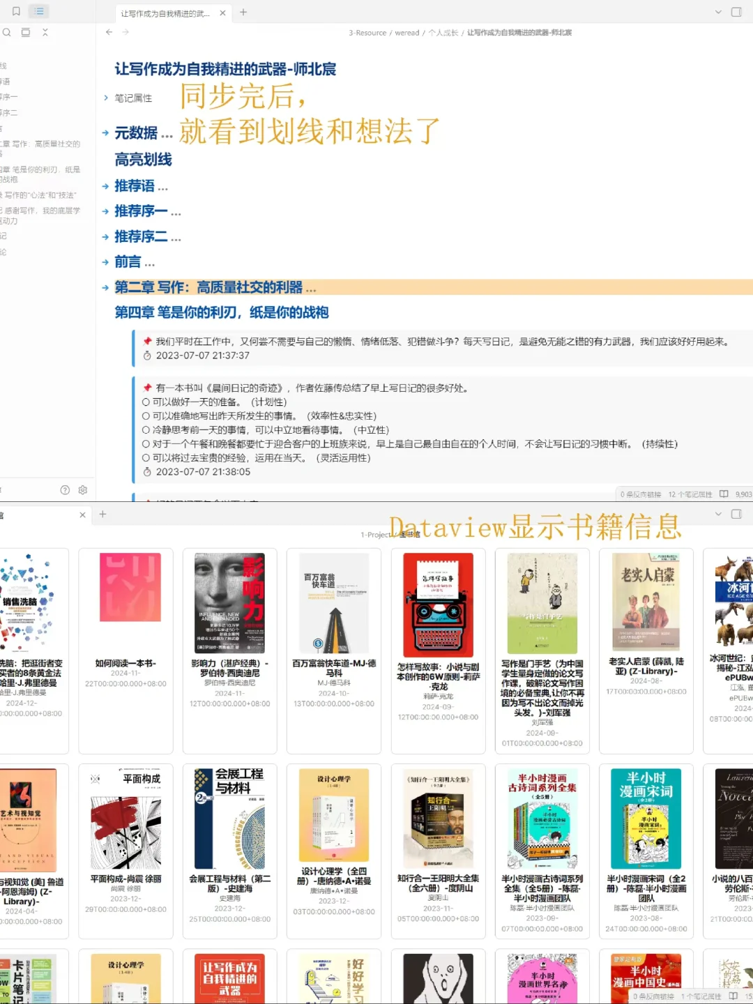Open the 老实人启蒙 book cover

click(x=646, y=602)
